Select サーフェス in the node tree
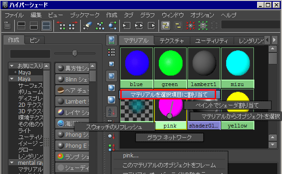 tap(30, 86)
